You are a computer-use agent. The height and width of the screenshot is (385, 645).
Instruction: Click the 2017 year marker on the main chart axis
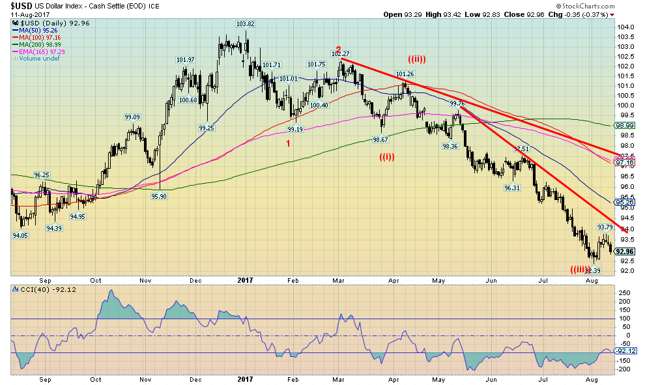point(245,280)
